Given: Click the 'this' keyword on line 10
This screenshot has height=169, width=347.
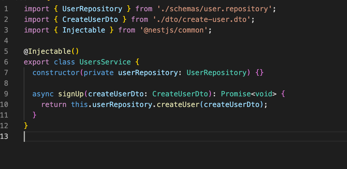Looking at the screenshot, I should pyautogui.click(x=79, y=104).
